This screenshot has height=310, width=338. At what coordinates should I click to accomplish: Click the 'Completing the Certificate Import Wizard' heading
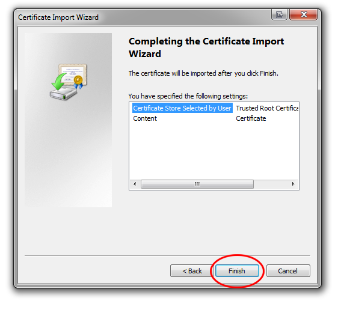206,47
